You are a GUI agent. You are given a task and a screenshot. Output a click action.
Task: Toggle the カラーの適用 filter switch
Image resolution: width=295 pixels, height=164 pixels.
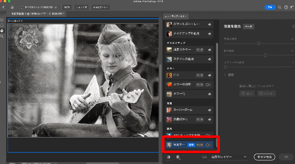pyautogui.click(x=208, y=85)
